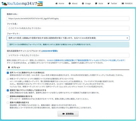
Task: Click the ファイル名 label
Action: coord(12,24)
